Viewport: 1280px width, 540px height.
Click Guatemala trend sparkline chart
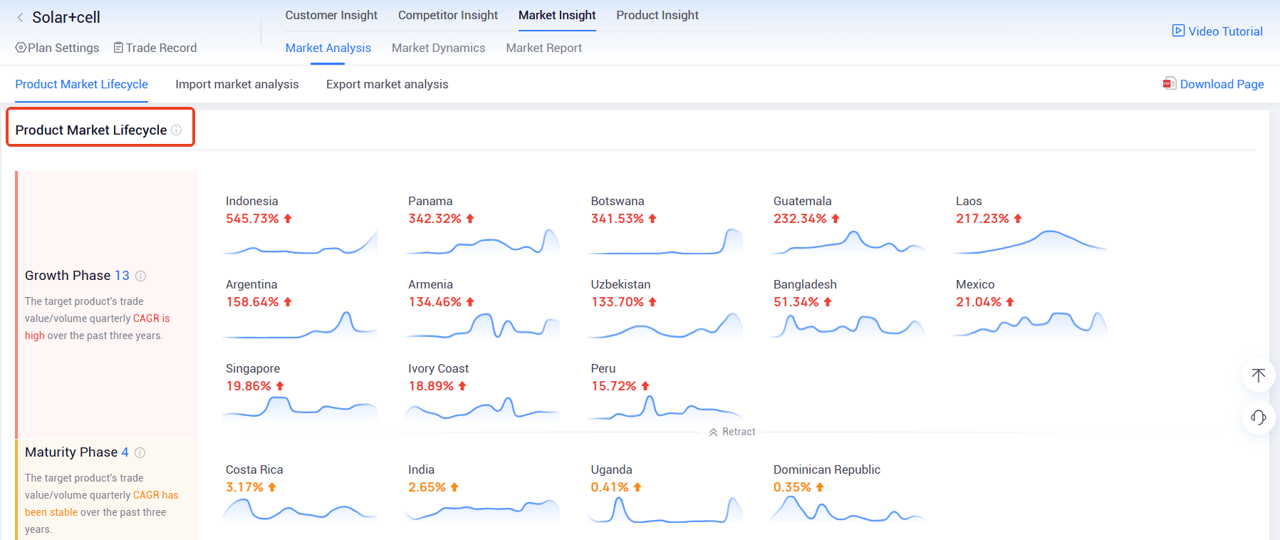click(848, 242)
